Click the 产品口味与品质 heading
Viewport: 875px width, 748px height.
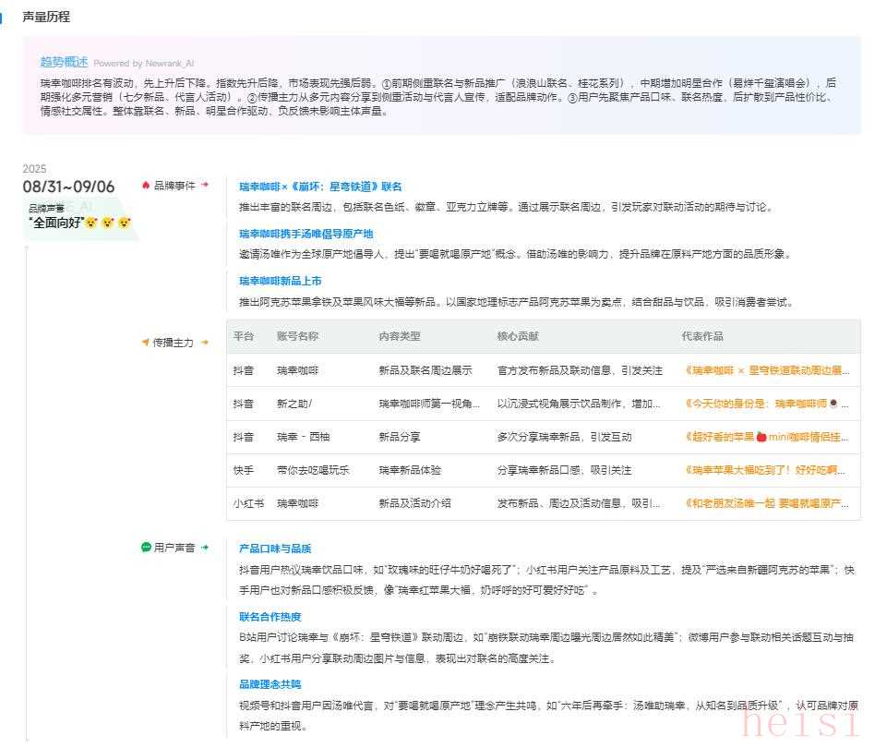click(275, 549)
